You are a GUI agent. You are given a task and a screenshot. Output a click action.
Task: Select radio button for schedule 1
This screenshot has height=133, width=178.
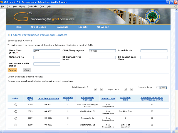tap(16, 105)
